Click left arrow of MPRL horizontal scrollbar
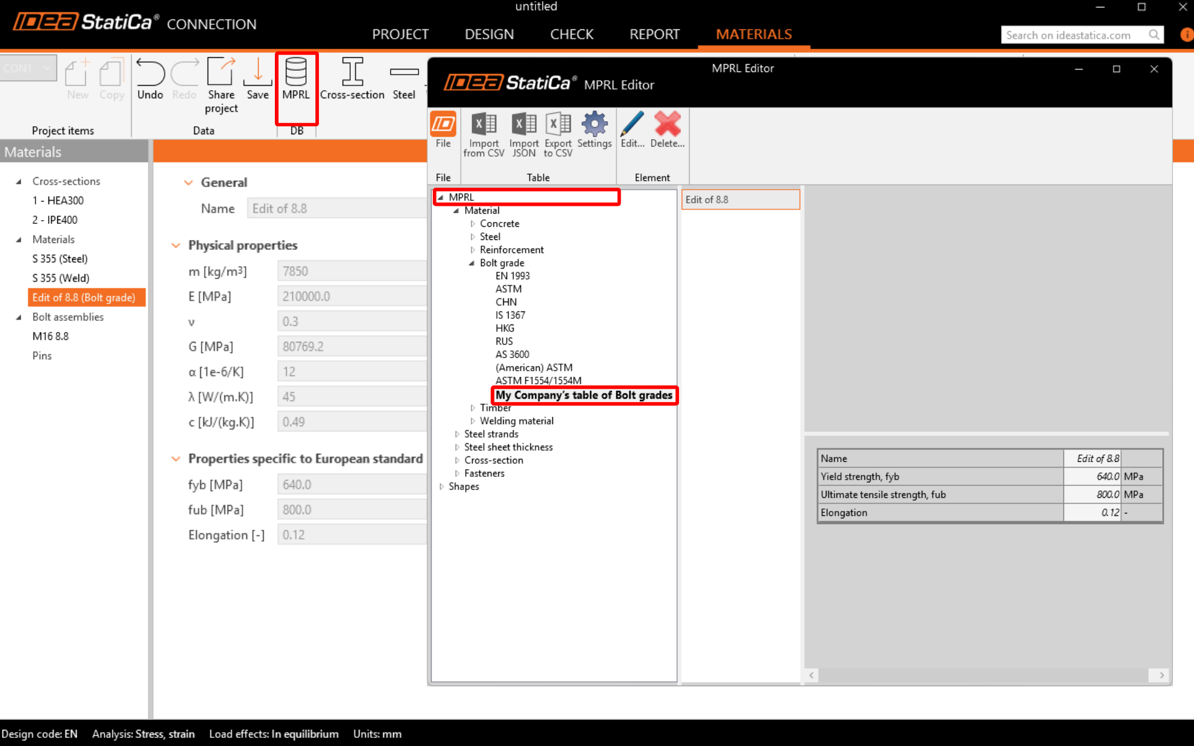Screen dimensions: 1194x746 pos(811,675)
